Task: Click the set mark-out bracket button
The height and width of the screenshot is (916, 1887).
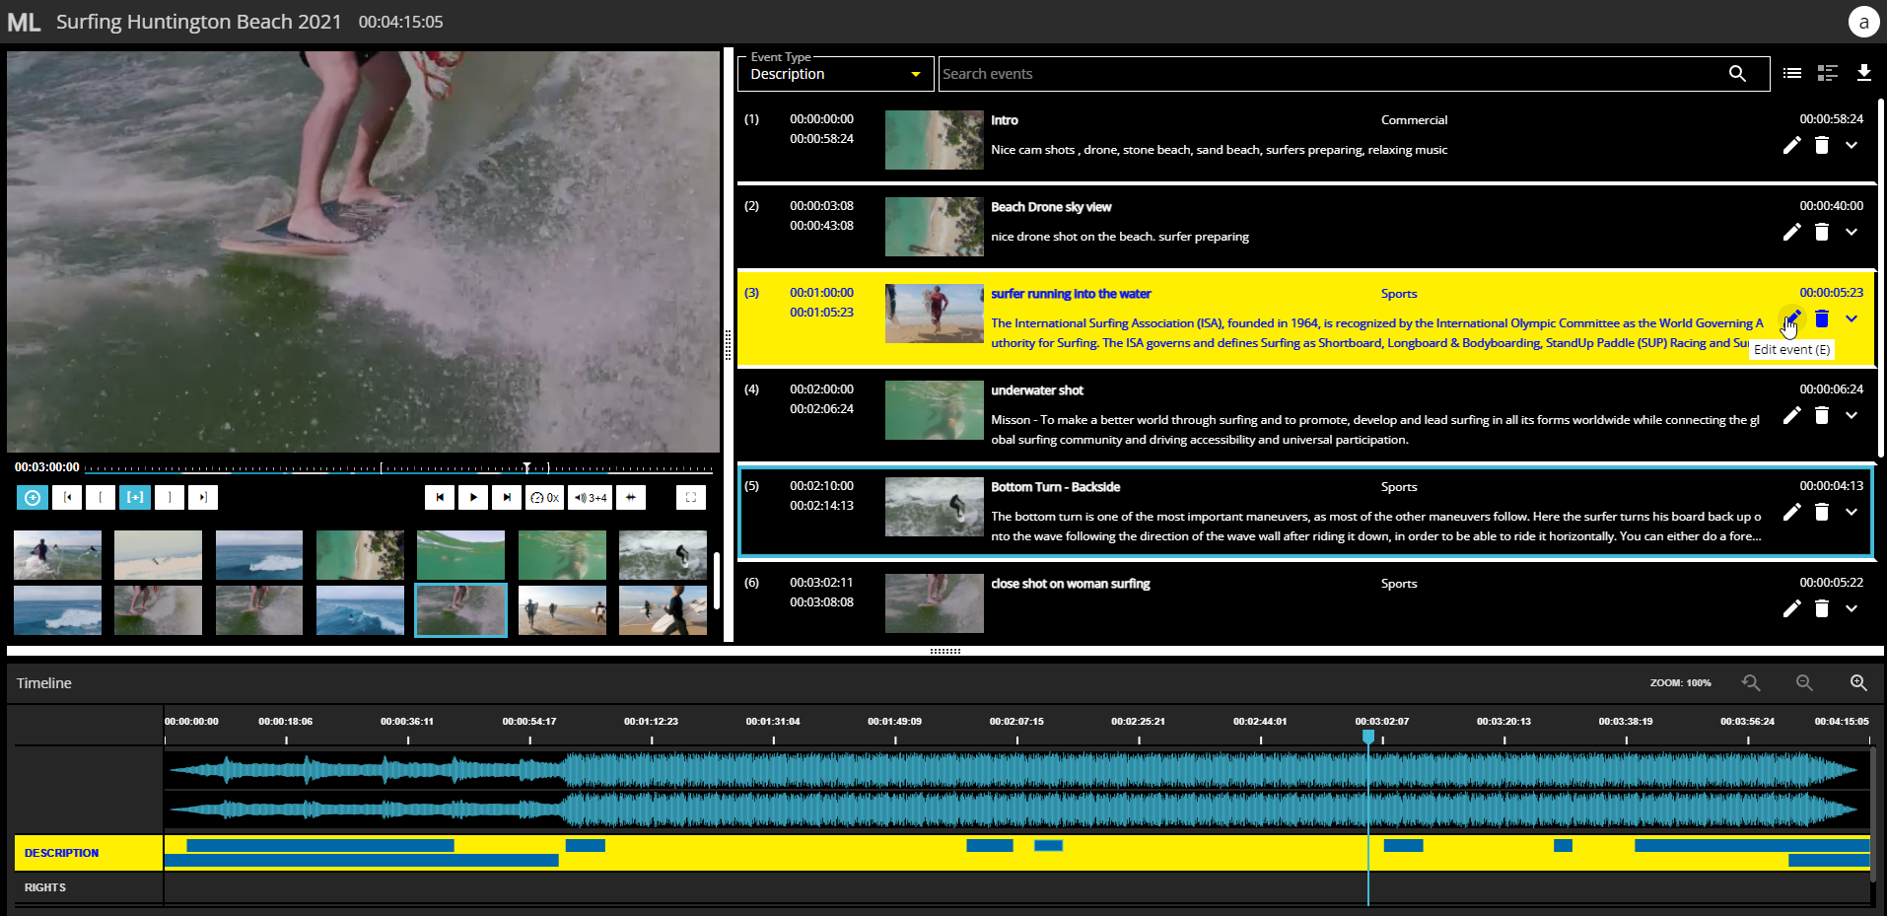Action: [x=169, y=498]
